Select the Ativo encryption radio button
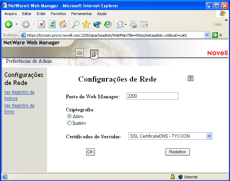 click(70, 116)
